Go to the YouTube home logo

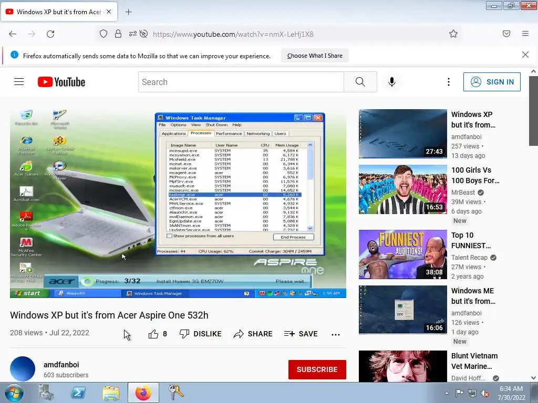[61, 82]
